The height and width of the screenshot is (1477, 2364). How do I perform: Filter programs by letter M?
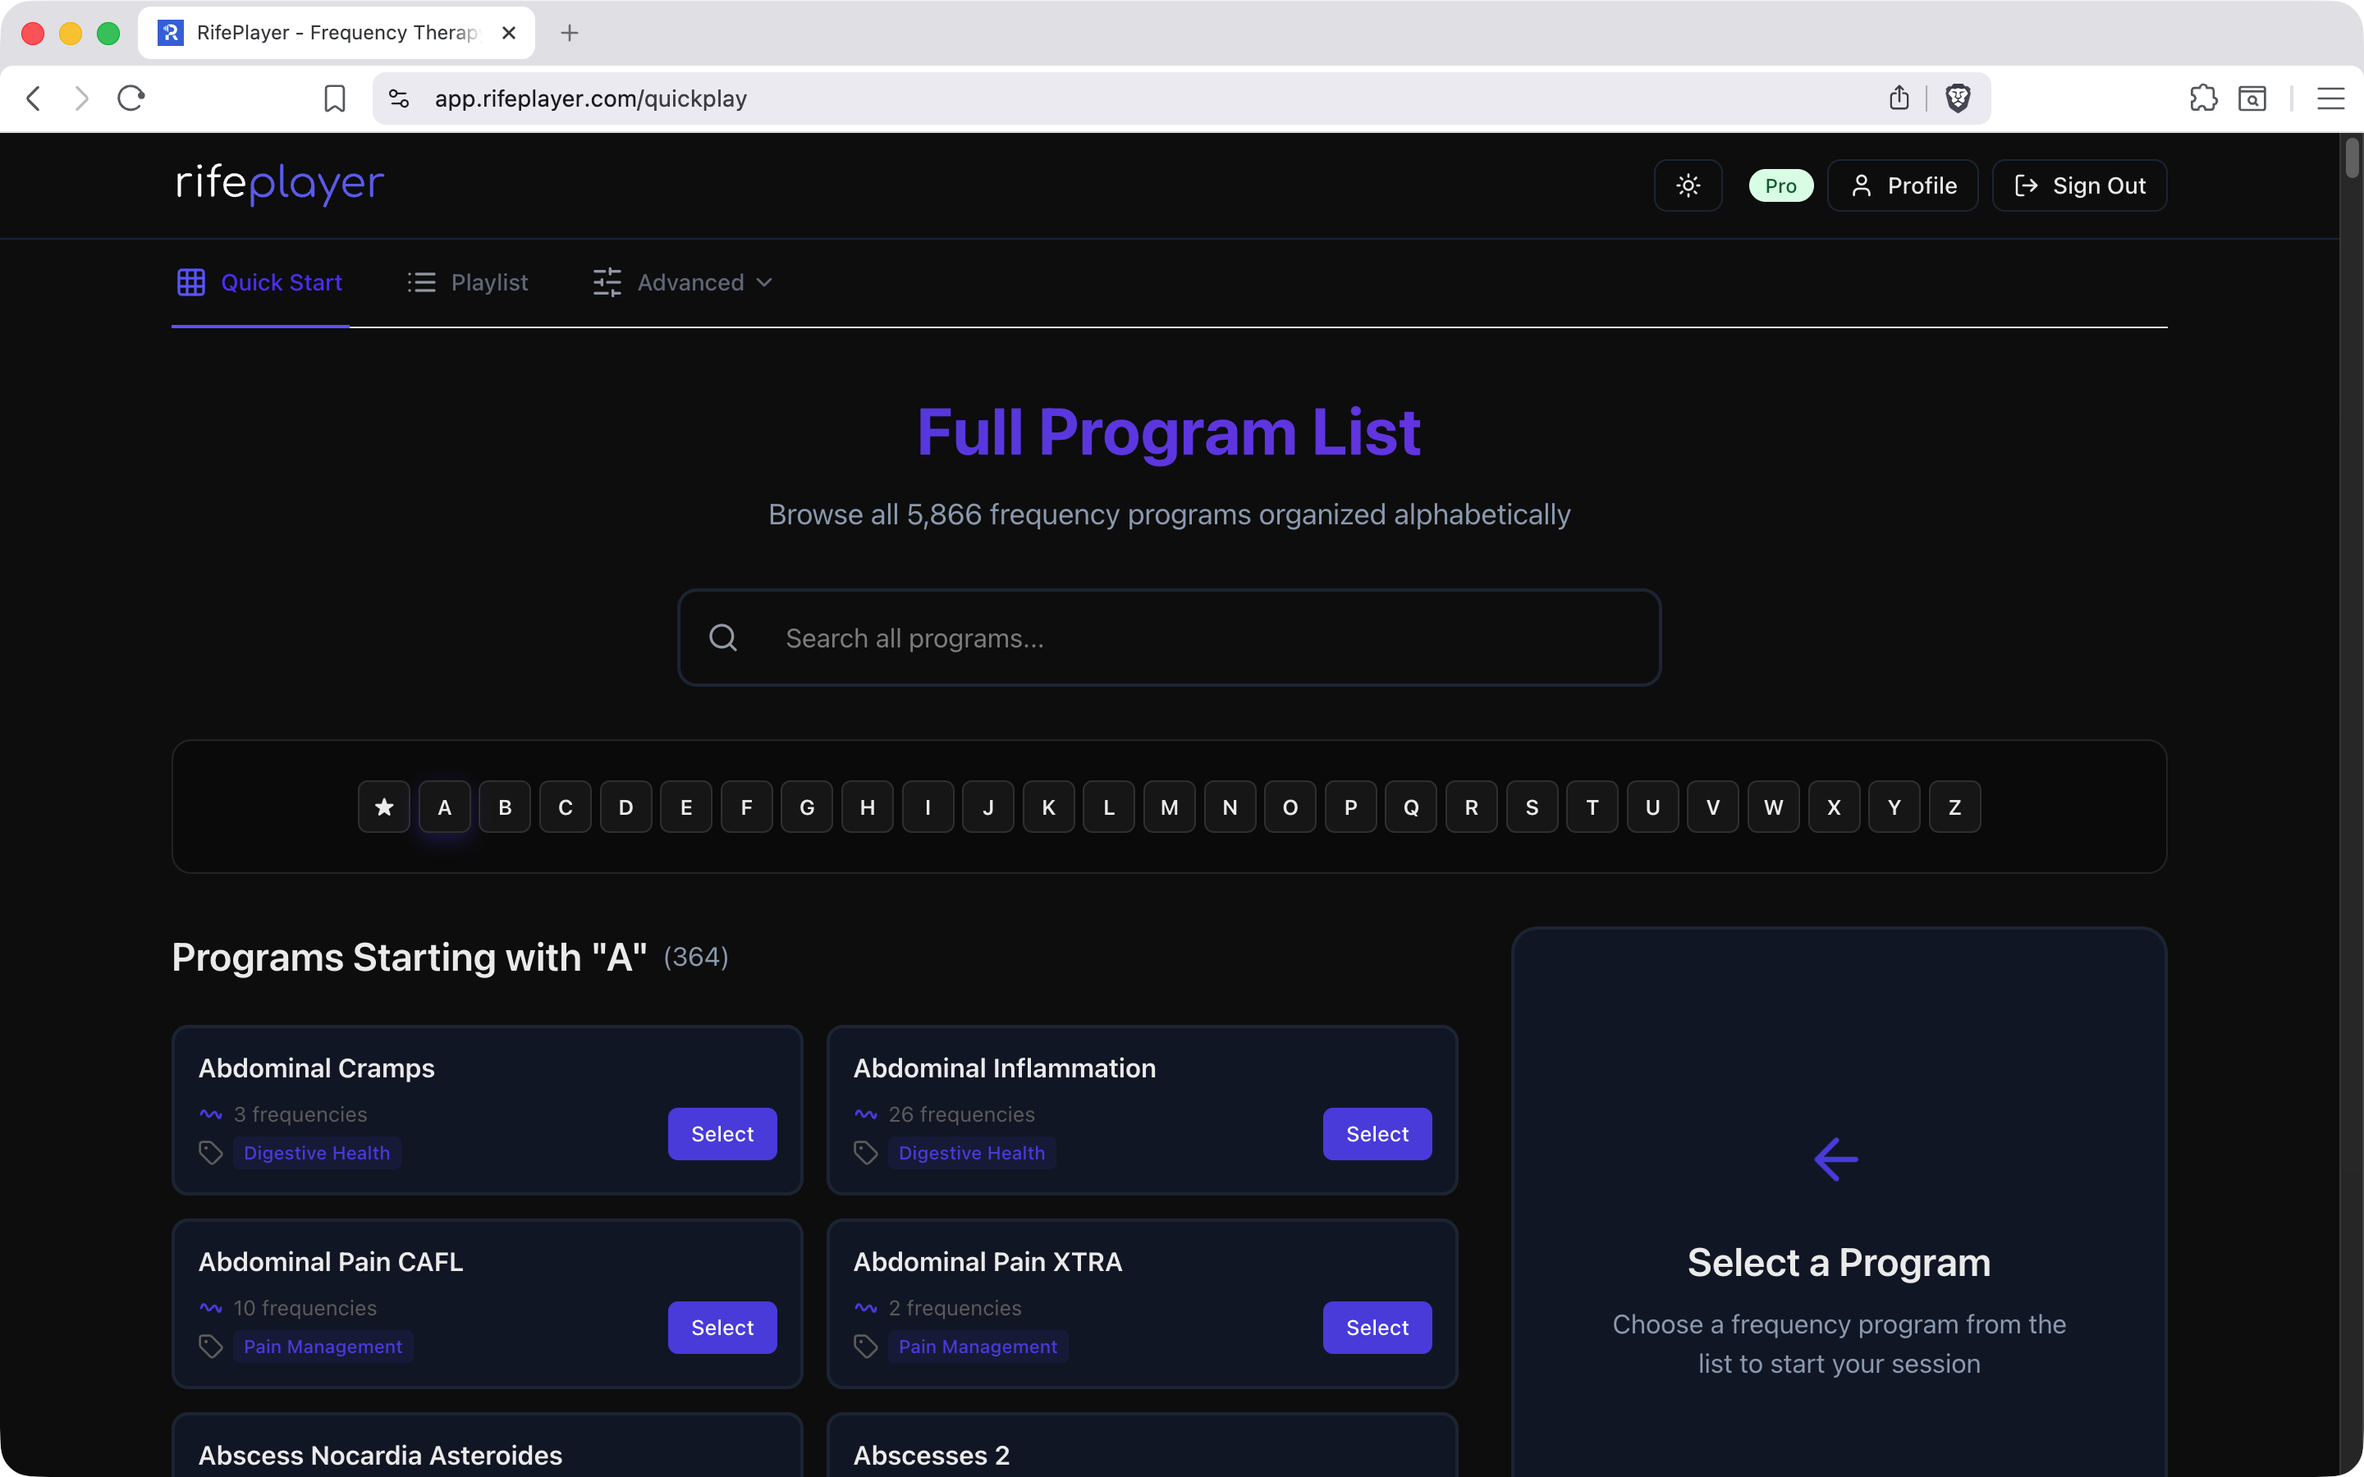pyautogui.click(x=1170, y=807)
